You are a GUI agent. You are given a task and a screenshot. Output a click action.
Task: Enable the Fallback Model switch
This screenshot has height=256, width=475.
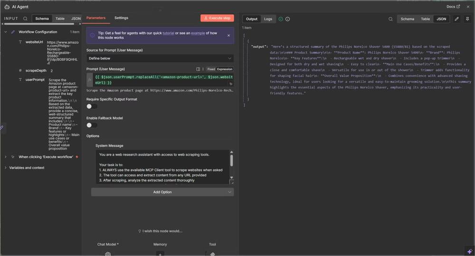pos(92,125)
